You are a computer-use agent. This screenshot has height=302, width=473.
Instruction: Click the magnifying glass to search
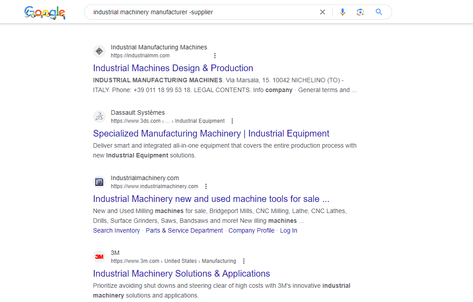click(379, 12)
